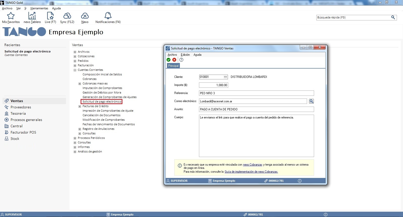
Task: Select the Principal tab
Action: click(x=173, y=66)
